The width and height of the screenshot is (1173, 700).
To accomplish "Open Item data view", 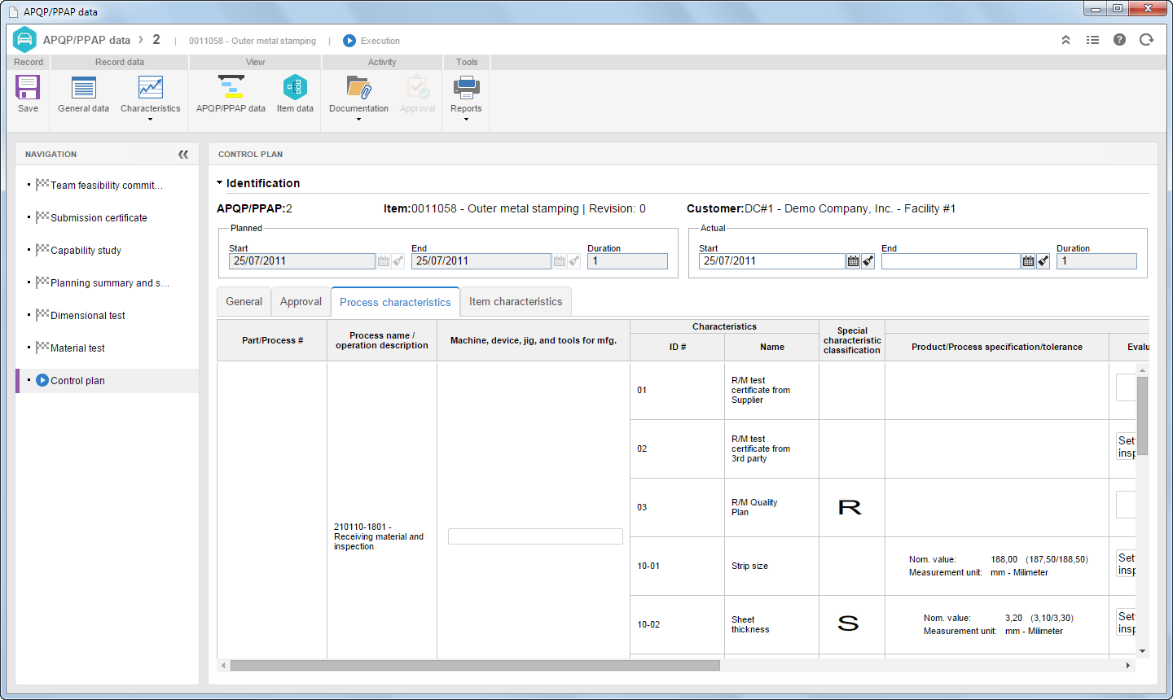I will (295, 94).
